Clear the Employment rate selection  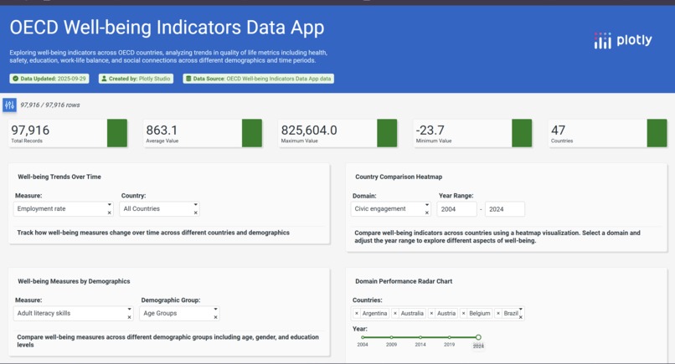(110, 213)
